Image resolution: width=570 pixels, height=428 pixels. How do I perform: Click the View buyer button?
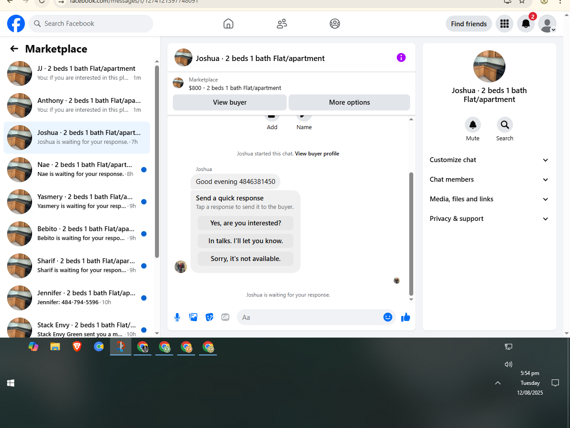[230, 102]
